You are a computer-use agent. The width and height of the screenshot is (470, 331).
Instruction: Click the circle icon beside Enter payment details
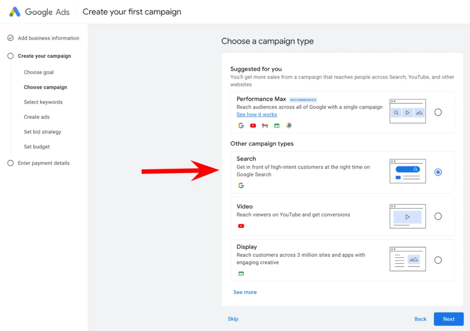tap(10, 163)
